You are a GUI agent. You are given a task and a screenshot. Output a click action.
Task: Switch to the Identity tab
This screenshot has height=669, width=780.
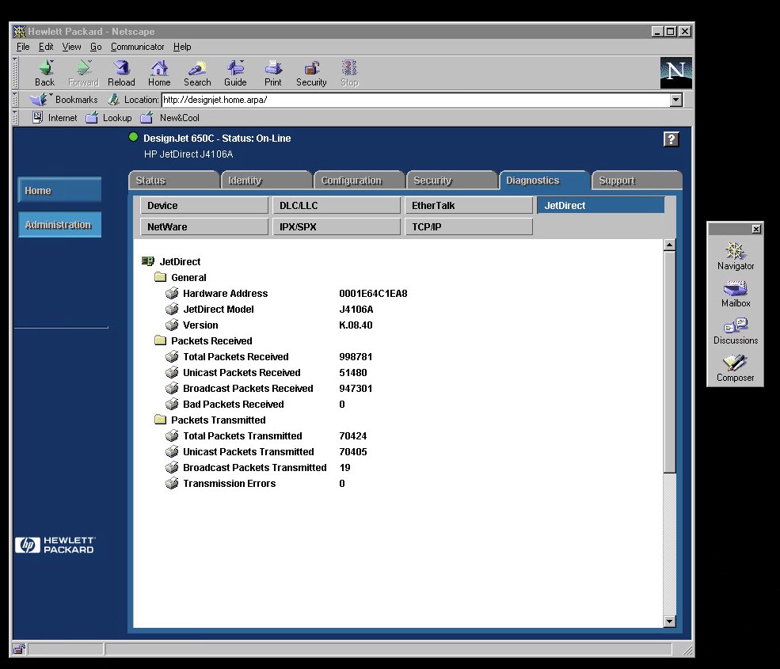pyautogui.click(x=266, y=180)
